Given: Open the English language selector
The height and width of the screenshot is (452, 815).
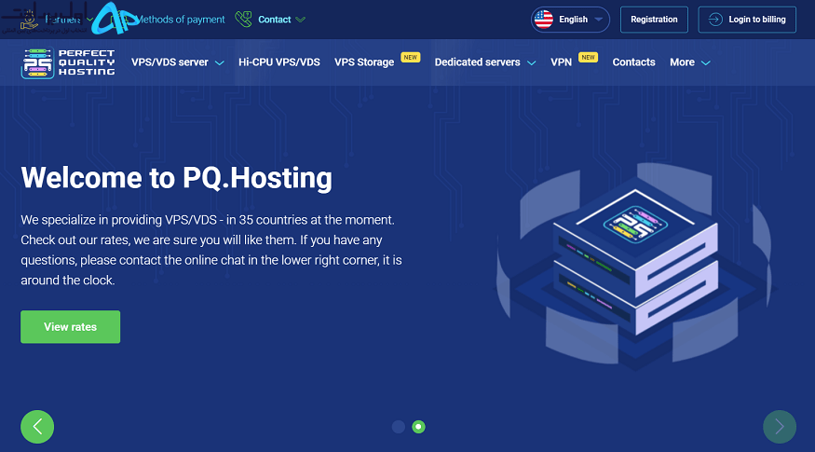Looking at the screenshot, I should (x=570, y=20).
